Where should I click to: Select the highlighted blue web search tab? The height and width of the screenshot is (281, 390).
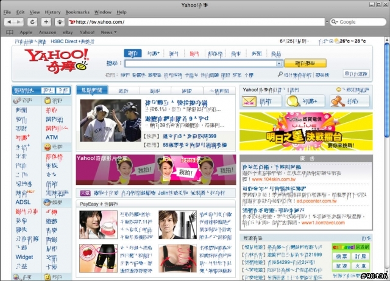(x=133, y=54)
